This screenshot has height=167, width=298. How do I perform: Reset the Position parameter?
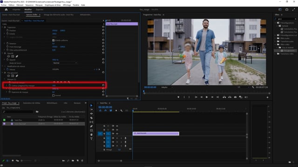pos(103,30)
